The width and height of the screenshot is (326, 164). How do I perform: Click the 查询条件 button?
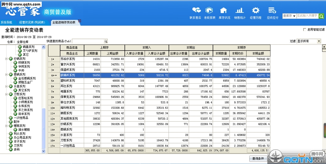[258, 158]
